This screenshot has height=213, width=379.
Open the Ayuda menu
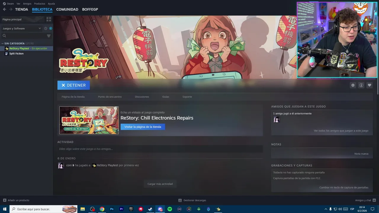(51, 4)
